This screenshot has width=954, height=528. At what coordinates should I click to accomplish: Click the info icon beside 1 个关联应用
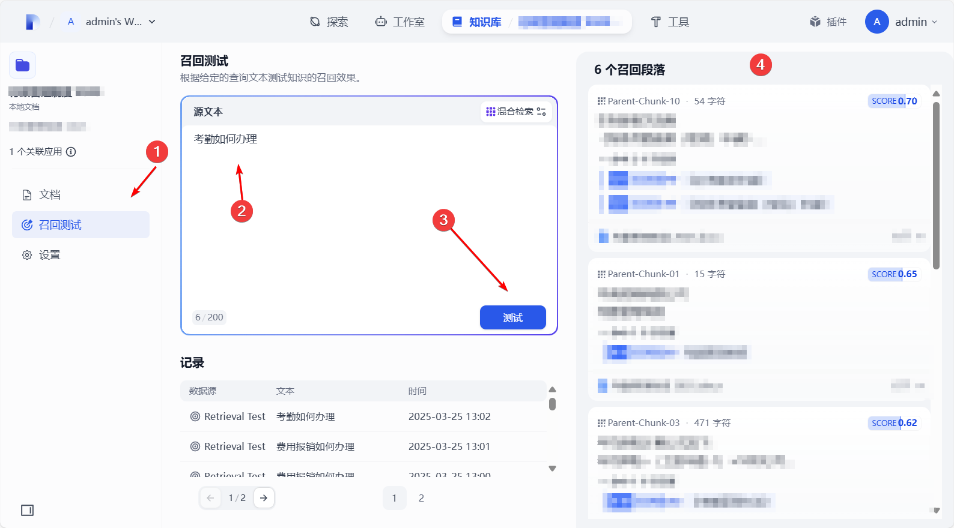[x=71, y=152]
